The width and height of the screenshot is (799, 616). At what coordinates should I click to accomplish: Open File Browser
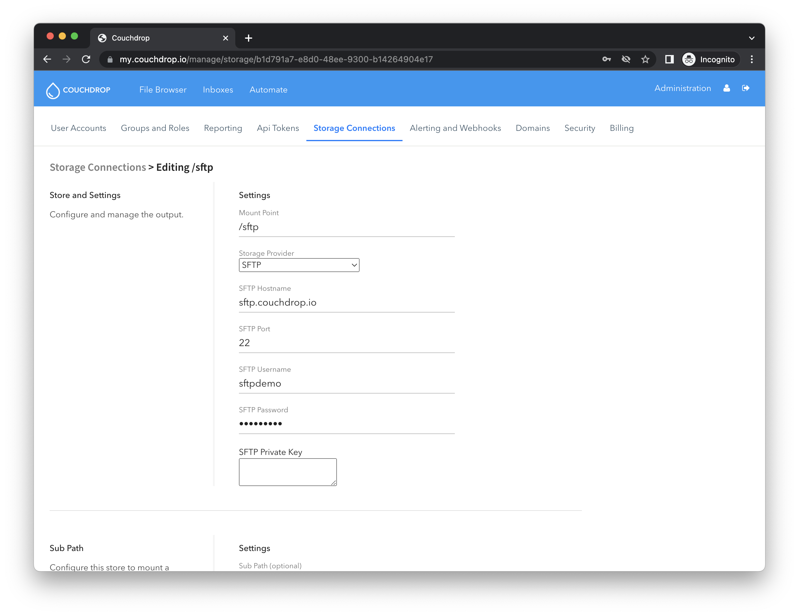tap(163, 89)
